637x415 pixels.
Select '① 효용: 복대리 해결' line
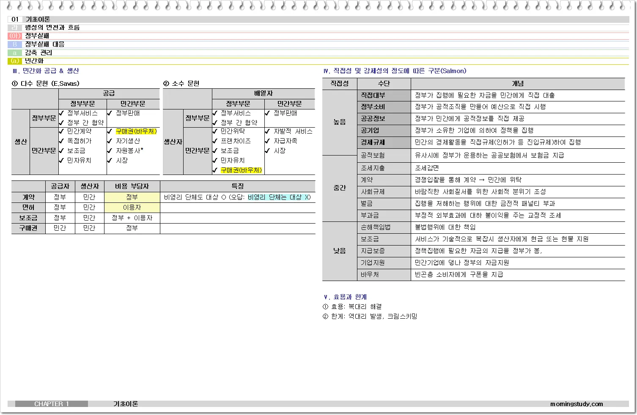coord(352,307)
